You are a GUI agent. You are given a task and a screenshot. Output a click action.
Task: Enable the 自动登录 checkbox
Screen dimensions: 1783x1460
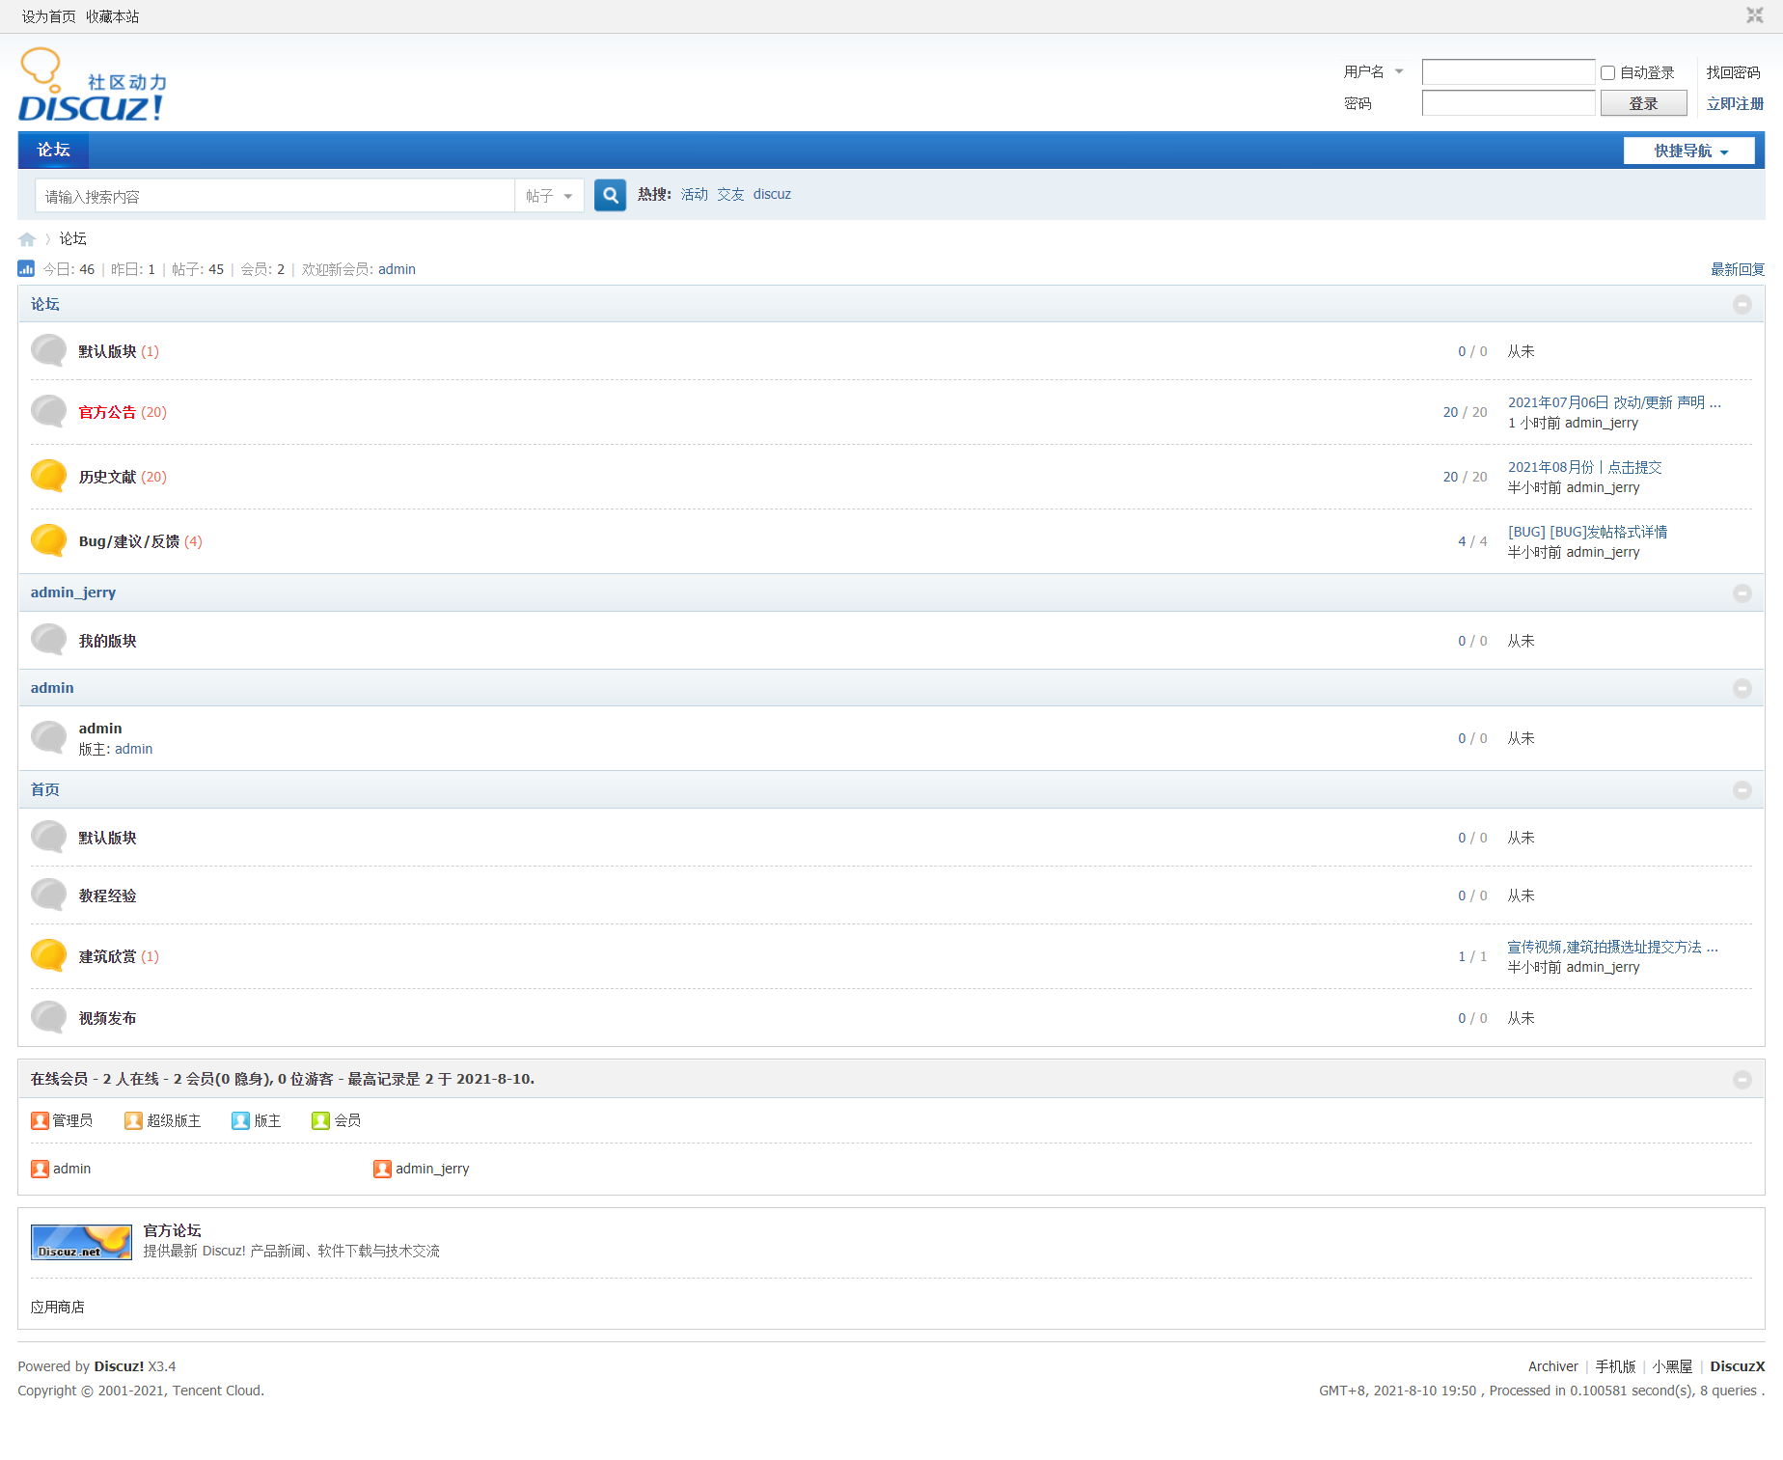[x=1607, y=73]
